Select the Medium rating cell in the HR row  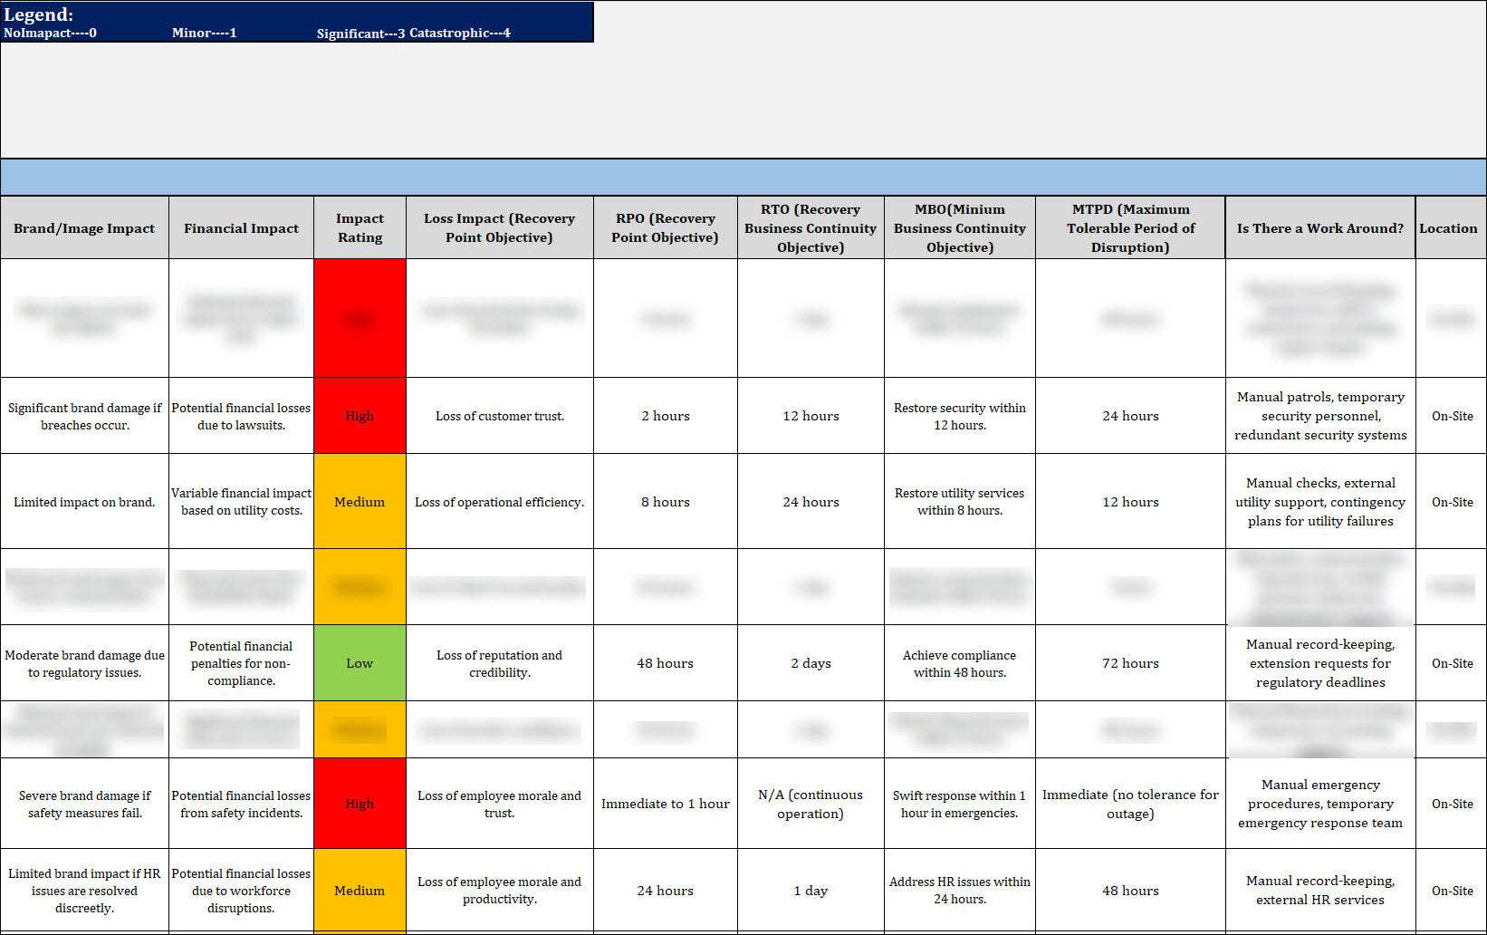360,891
